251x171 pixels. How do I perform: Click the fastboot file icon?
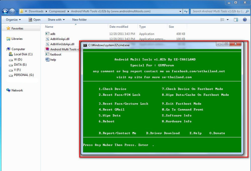point(47,54)
